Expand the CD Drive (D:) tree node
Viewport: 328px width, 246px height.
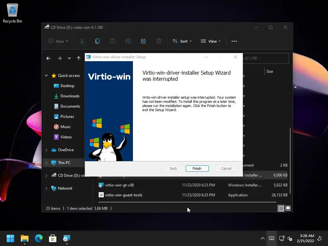46,176
